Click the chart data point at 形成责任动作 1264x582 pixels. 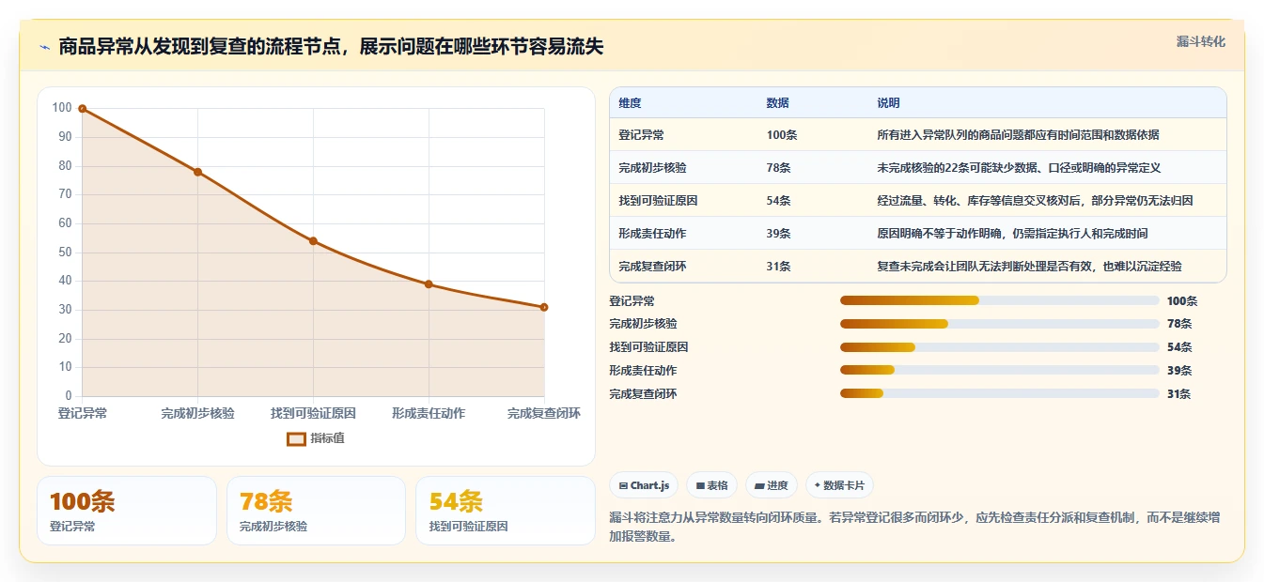[x=429, y=284]
